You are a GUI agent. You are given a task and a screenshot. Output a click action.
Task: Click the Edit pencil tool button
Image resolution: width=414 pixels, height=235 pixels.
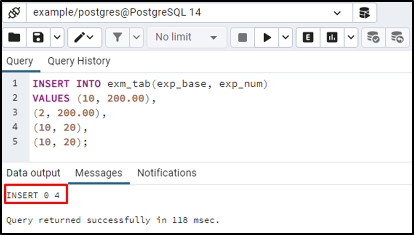pyautogui.click(x=84, y=37)
